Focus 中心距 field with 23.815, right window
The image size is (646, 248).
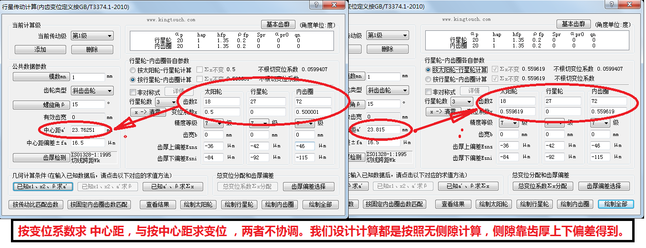pyautogui.click(x=383, y=129)
